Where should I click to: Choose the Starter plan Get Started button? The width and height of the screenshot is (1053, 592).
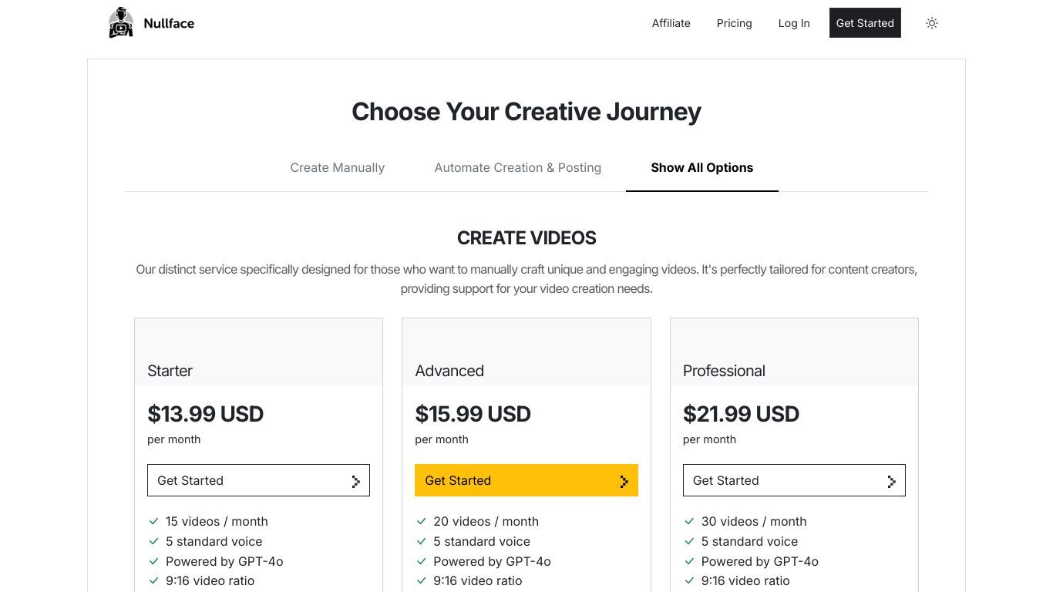[x=258, y=480]
